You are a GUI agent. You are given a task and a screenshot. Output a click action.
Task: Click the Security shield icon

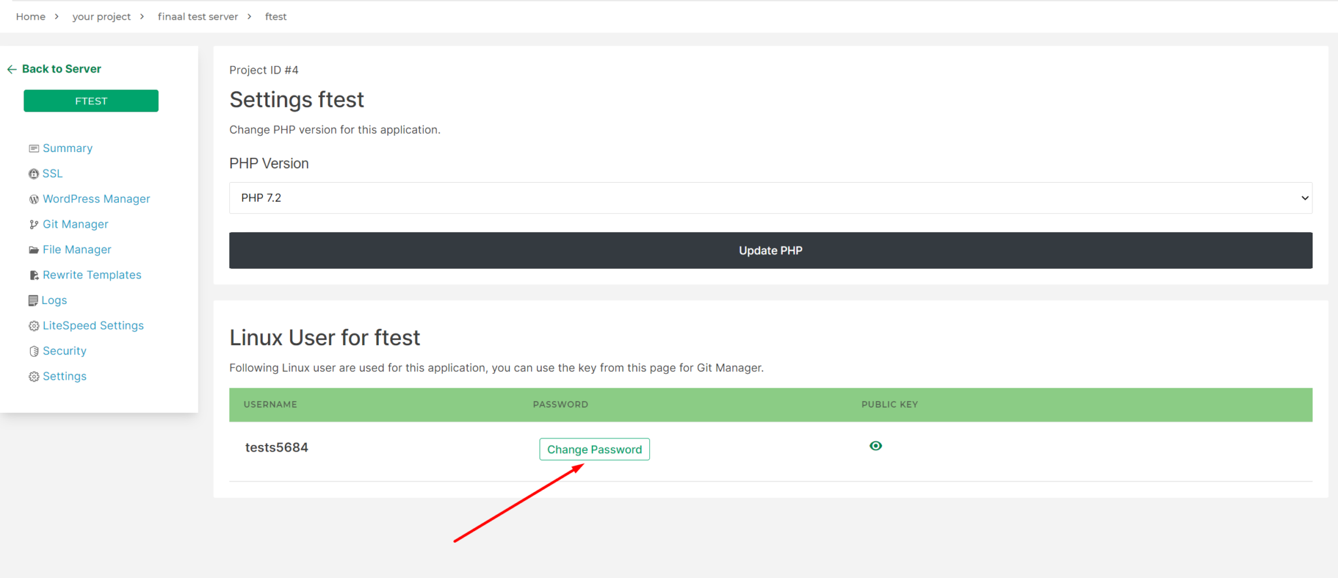click(x=34, y=352)
